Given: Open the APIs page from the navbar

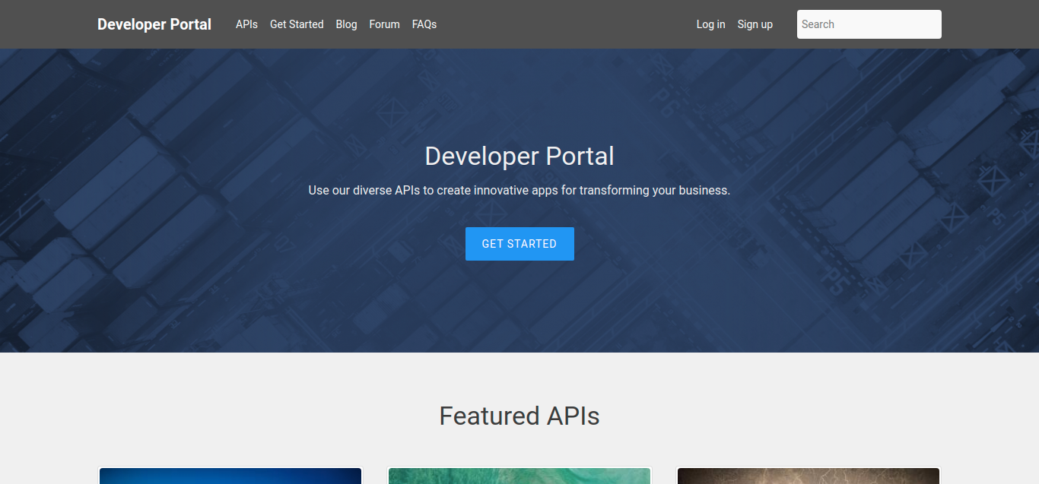Looking at the screenshot, I should point(246,24).
